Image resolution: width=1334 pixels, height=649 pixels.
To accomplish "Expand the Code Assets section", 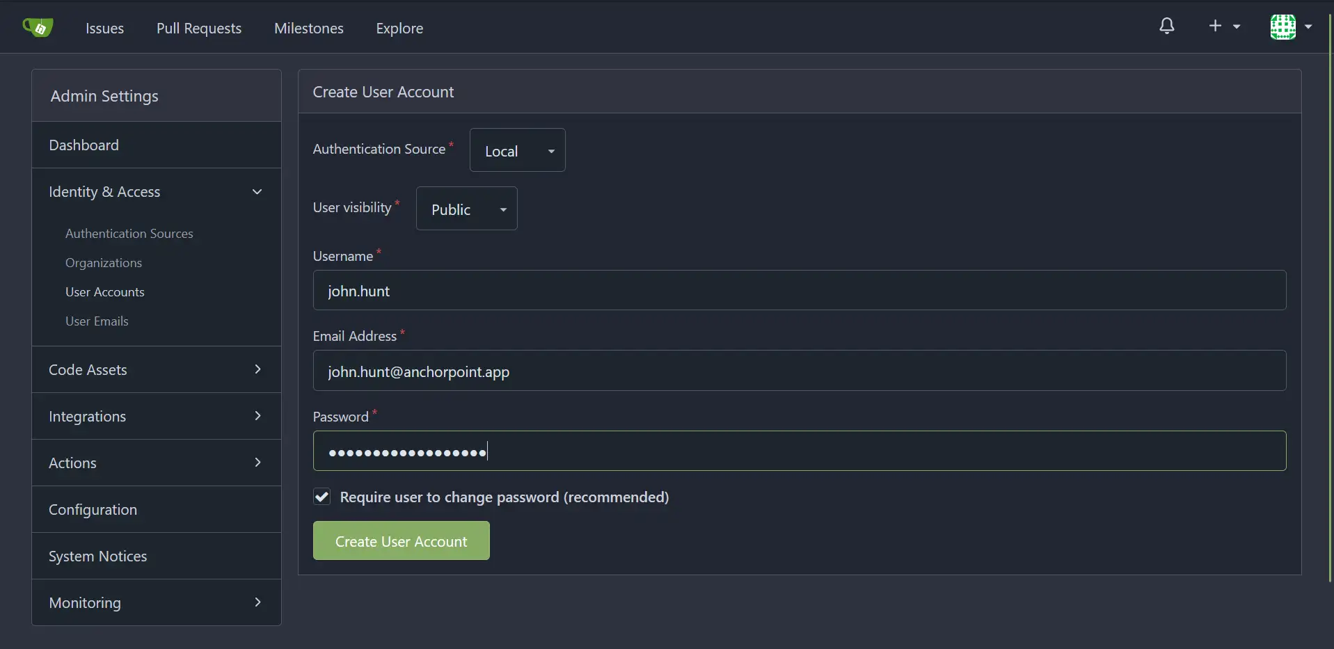I will point(157,369).
